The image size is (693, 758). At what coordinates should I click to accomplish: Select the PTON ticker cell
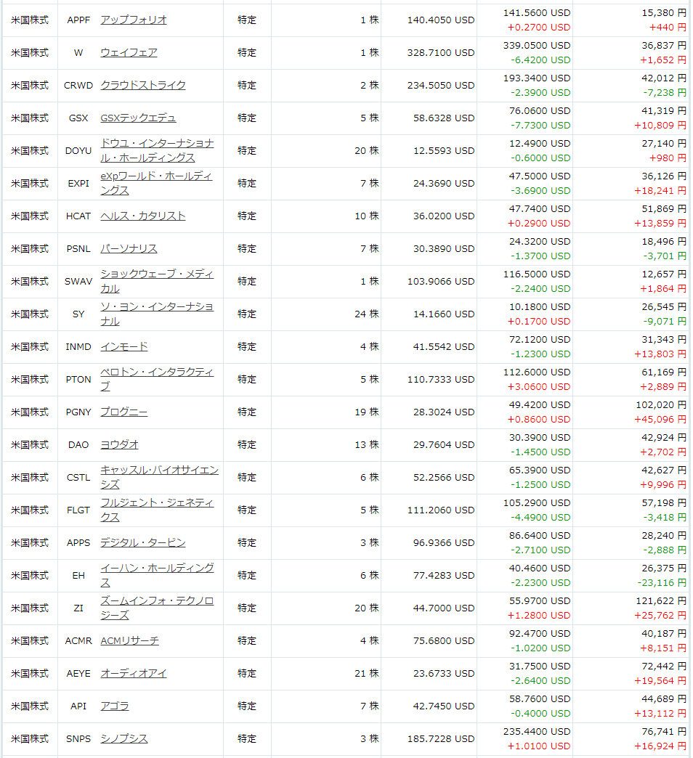coord(78,379)
